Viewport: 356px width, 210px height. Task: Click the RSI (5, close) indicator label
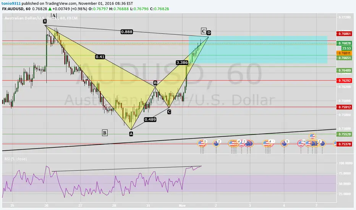tap(15, 159)
